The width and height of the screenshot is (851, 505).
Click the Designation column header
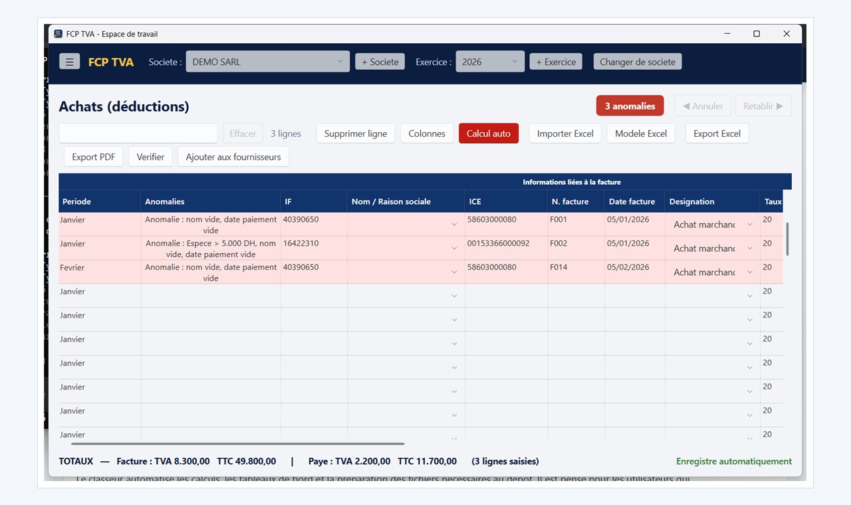pos(713,201)
